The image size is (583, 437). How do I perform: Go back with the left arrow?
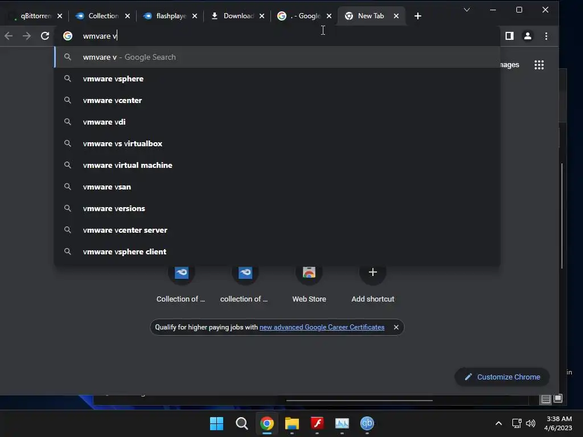(x=9, y=36)
